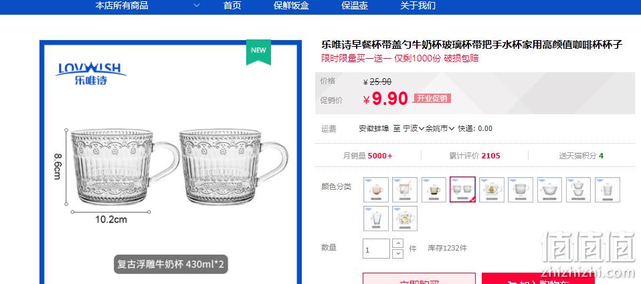Click the 关于我们 navigation link
Viewport: 641px width, 284px height.
(418, 6)
